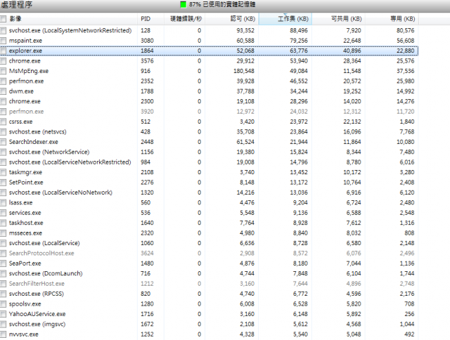Screen dimensions: 450x340
Task: Tick the checkbox for mspaint.exe
Action: (x=3, y=41)
